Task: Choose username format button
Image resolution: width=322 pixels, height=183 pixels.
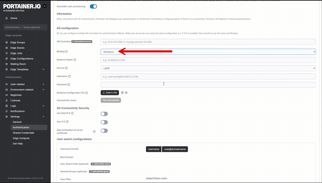Action: (x=153, y=149)
